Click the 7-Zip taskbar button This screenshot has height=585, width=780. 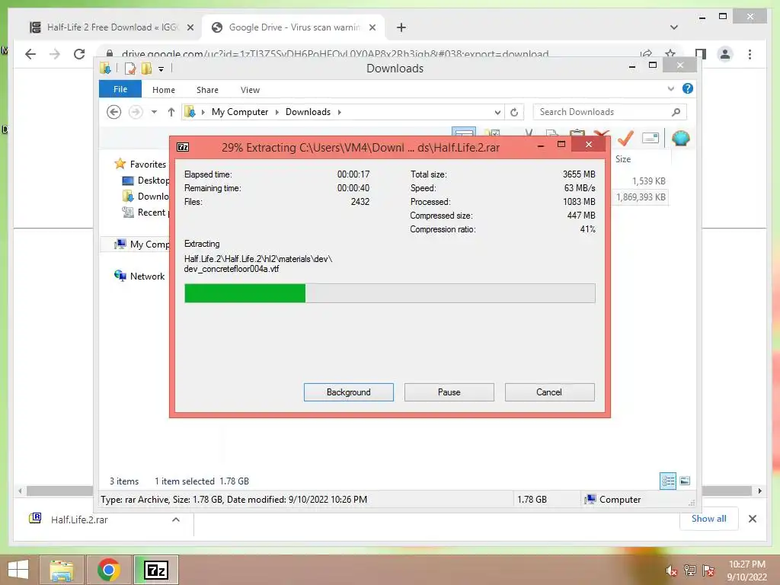(155, 570)
